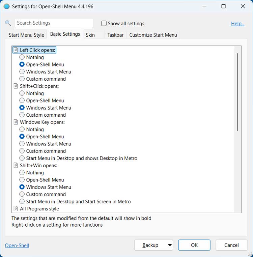
Task: Select Custom command under Windows Key opens
Action: [22, 151]
